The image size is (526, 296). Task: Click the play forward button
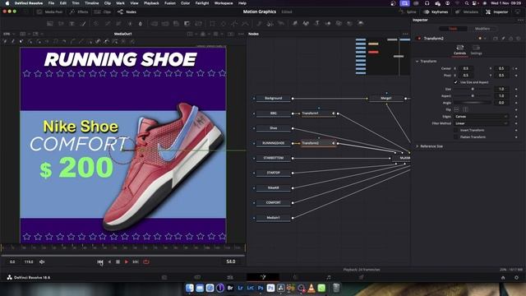pos(127,261)
